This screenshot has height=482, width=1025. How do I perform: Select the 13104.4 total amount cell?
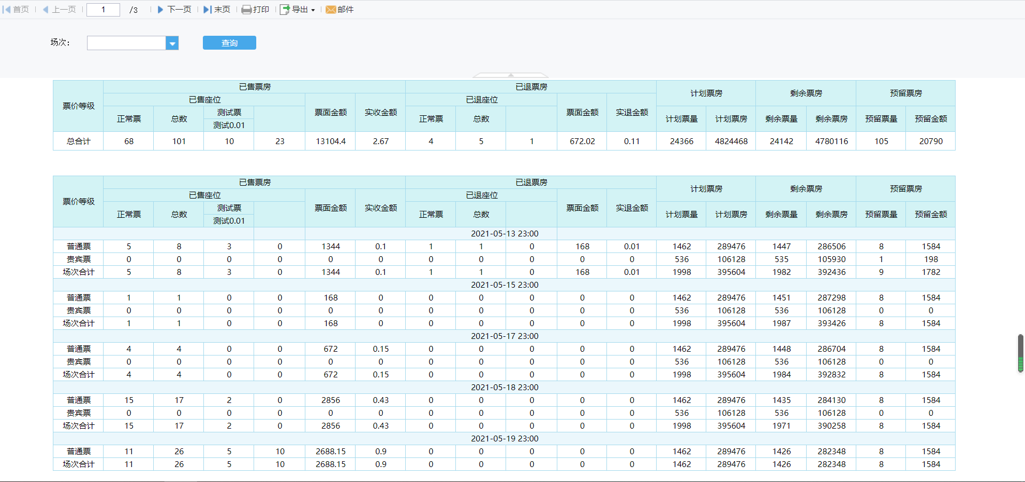(x=330, y=141)
